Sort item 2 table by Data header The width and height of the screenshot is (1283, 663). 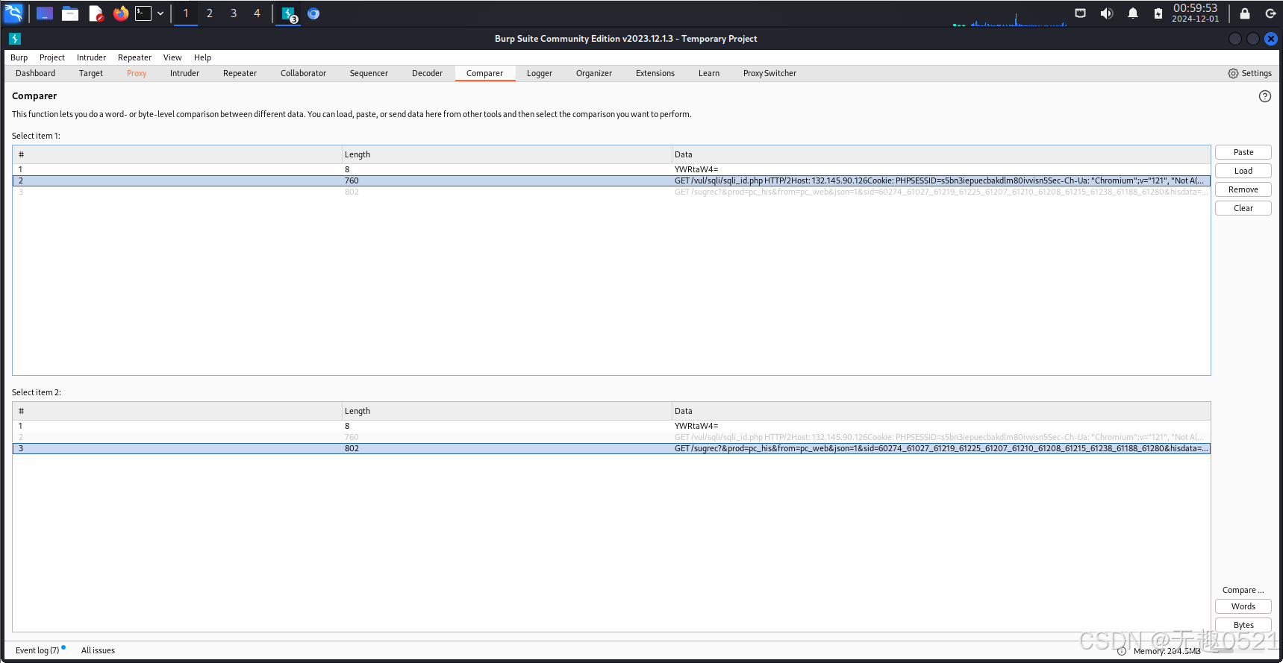pos(940,411)
